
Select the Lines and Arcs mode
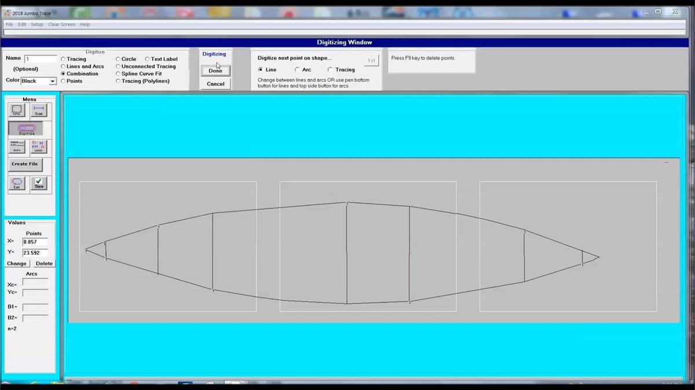click(82, 67)
